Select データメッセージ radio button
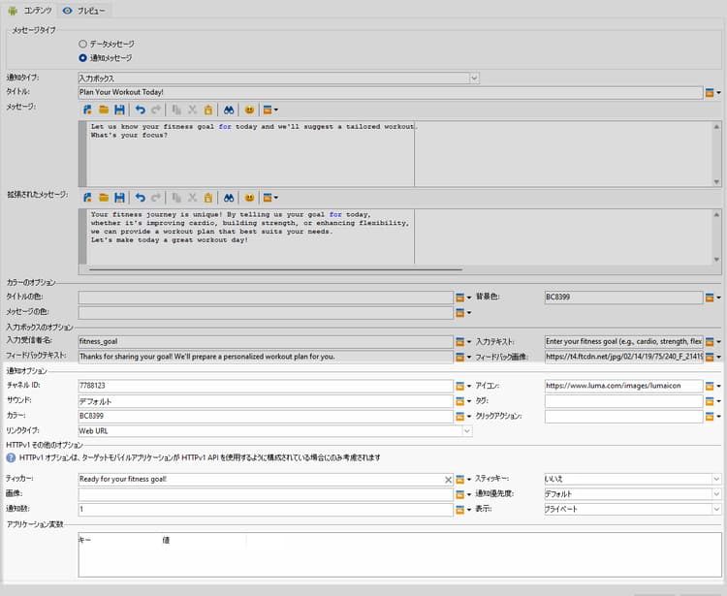 click(82, 44)
